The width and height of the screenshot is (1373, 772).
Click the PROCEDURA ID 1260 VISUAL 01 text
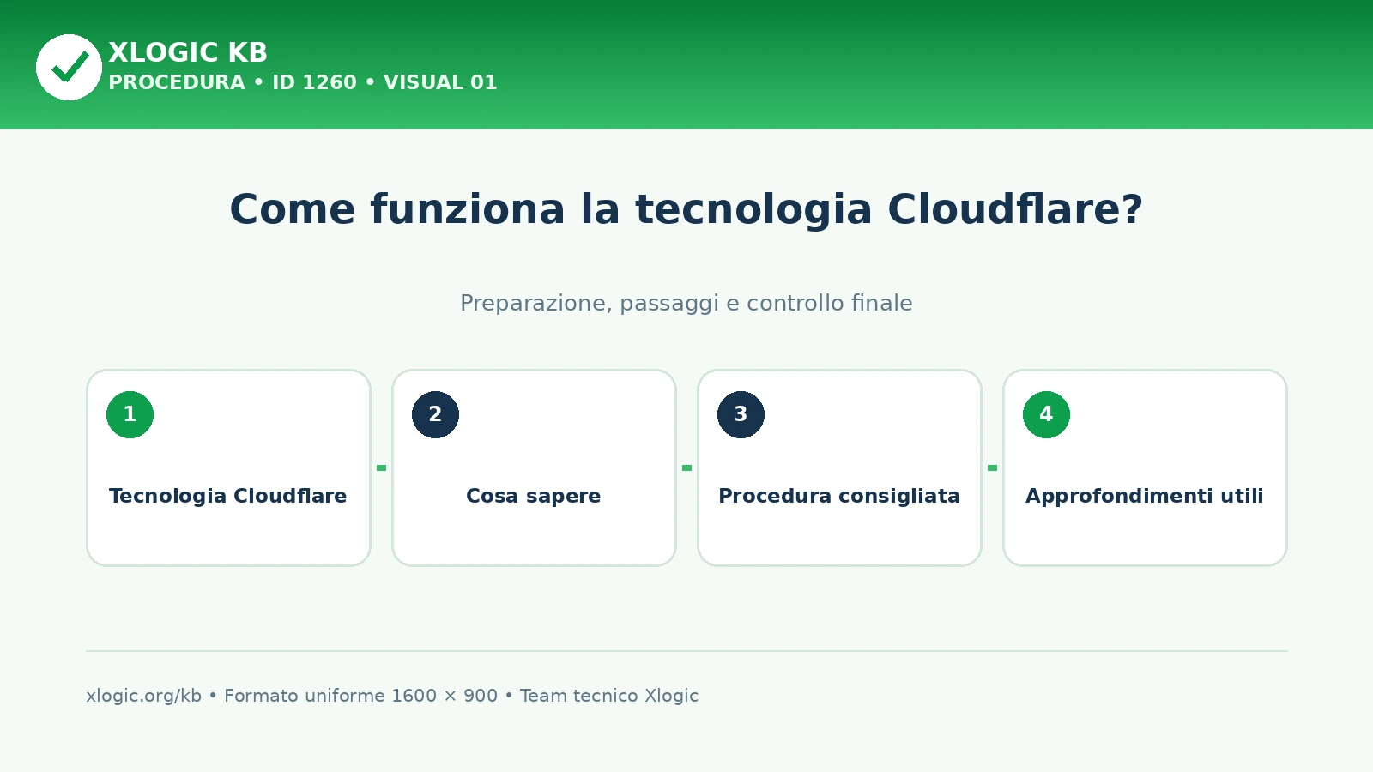pos(302,82)
